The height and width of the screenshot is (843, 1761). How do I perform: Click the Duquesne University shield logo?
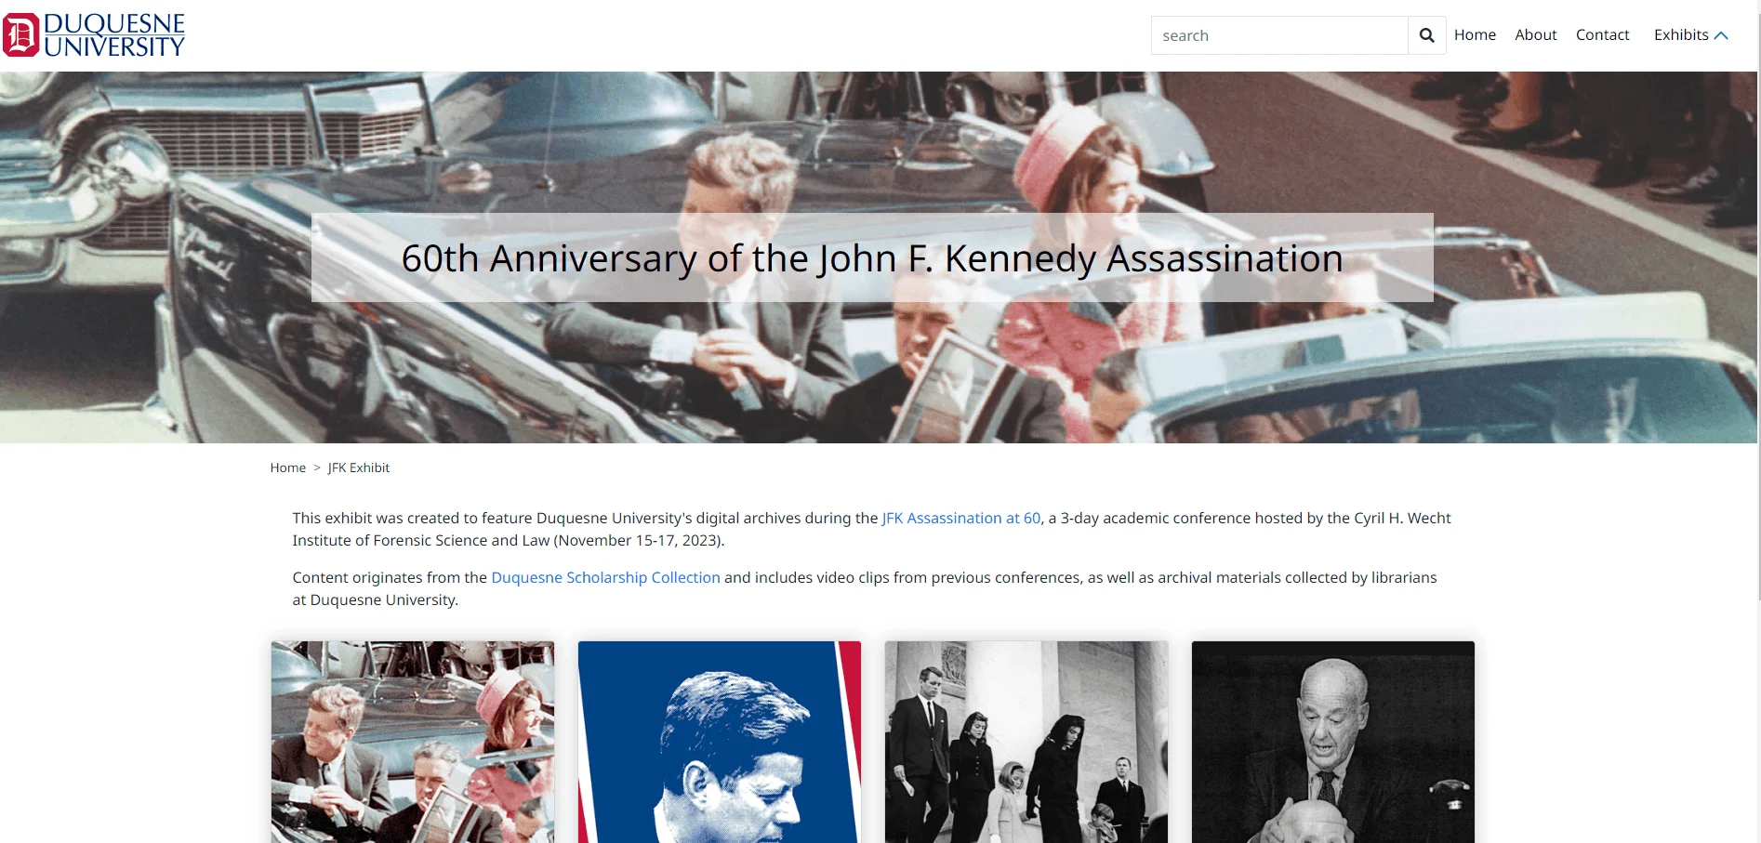pos(20,35)
